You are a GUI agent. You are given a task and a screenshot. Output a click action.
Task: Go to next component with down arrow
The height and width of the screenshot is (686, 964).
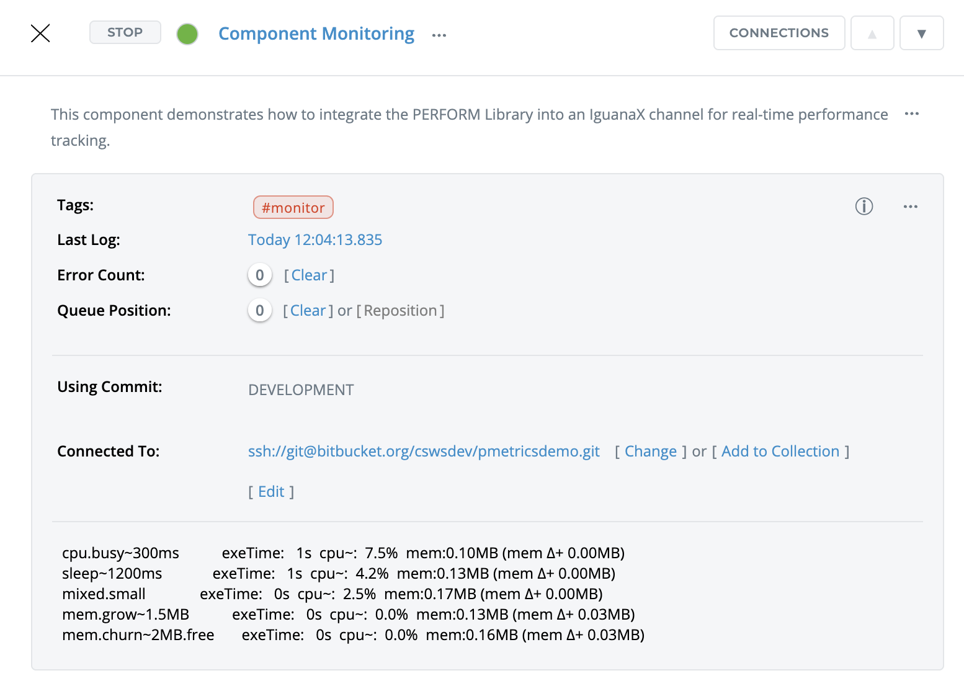(x=921, y=33)
